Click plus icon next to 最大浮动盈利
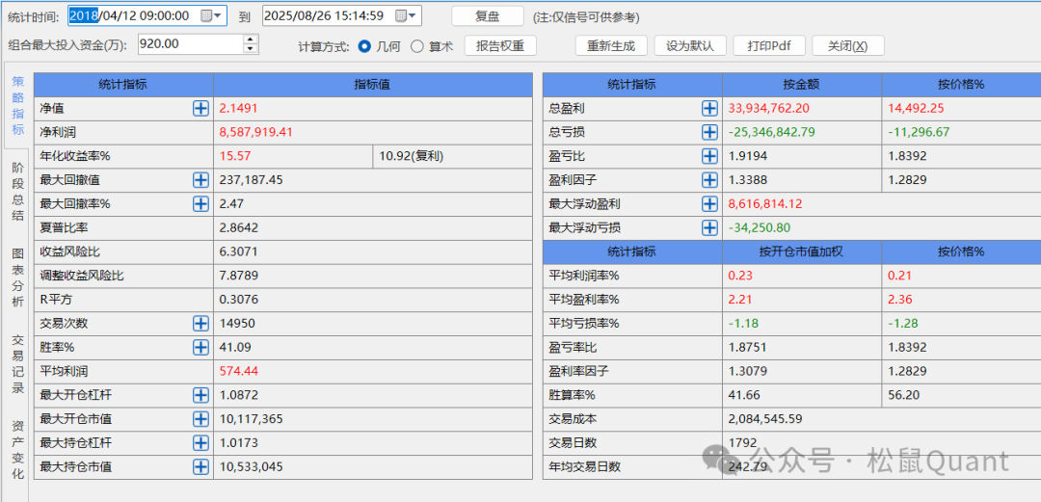Viewport: 1041px width, 502px height. [x=709, y=204]
